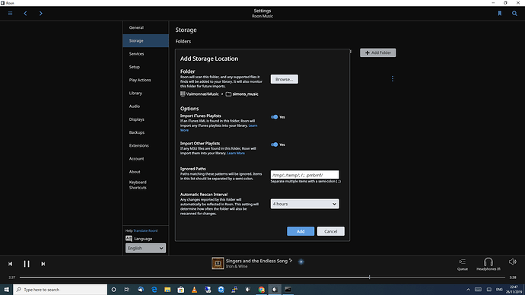The image size is (525, 295).
Task: Toggle Import iTunes Playlists switch
Action: (x=274, y=117)
